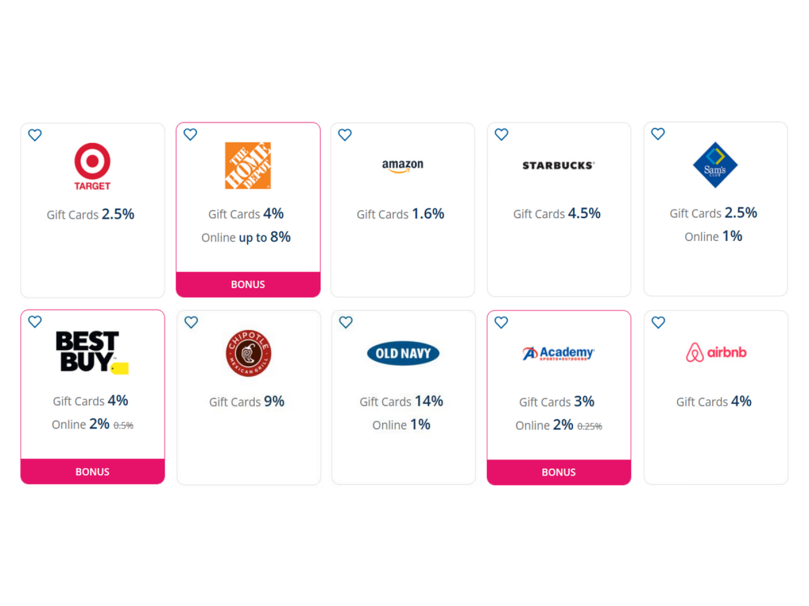The image size is (809, 606).
Task: Click the Sam's Club heart icon
Action: pyautogui.click(x=658, y=134)
